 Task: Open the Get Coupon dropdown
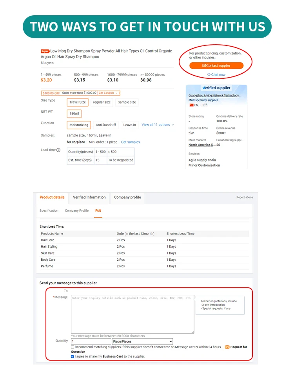[x=109, y=93]
